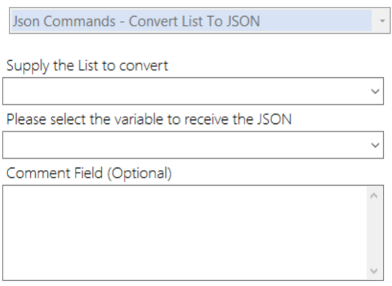Click the comment box scroll up arrow
This screenshot has height=286, width=392.
coord(375,195)
